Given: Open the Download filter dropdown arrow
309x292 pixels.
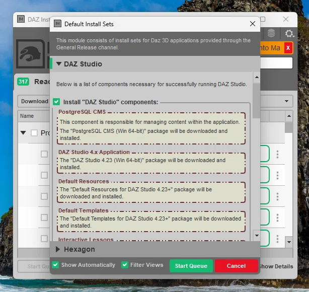Looking at the screenshot, I should pos(286,101).
